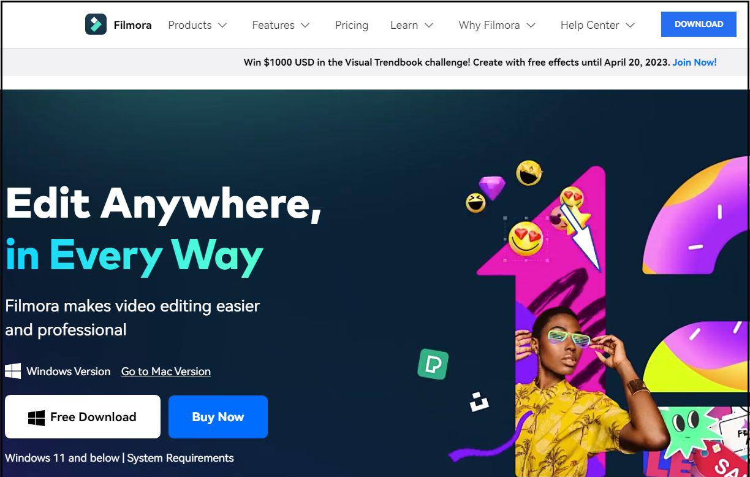The height and width of the screenshot is (477, 750).
Task: Click the purple diamond gem icon
Action: tap(491, 188)
